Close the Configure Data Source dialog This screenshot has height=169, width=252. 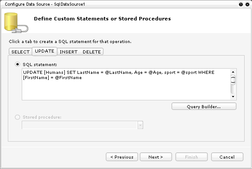pyautogui.click(x=247, y=4)
